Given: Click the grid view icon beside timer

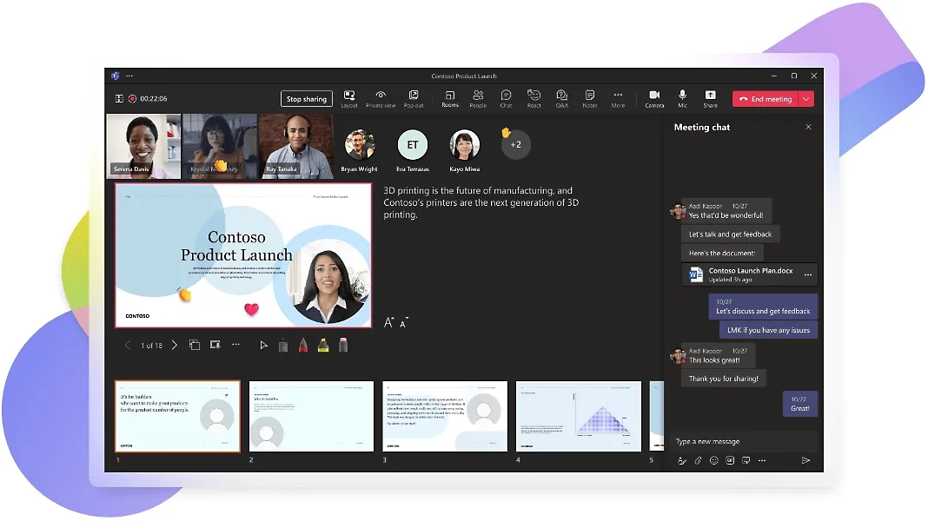Looking at the screenshot, I should pos(119,99).
